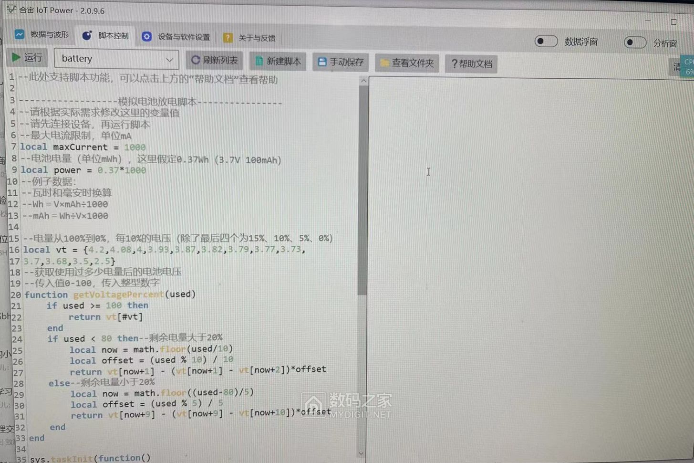The height and width of the screenshot is (463, 694).
Task: Save manually with 手动保存 button
Action: (341, 62)
